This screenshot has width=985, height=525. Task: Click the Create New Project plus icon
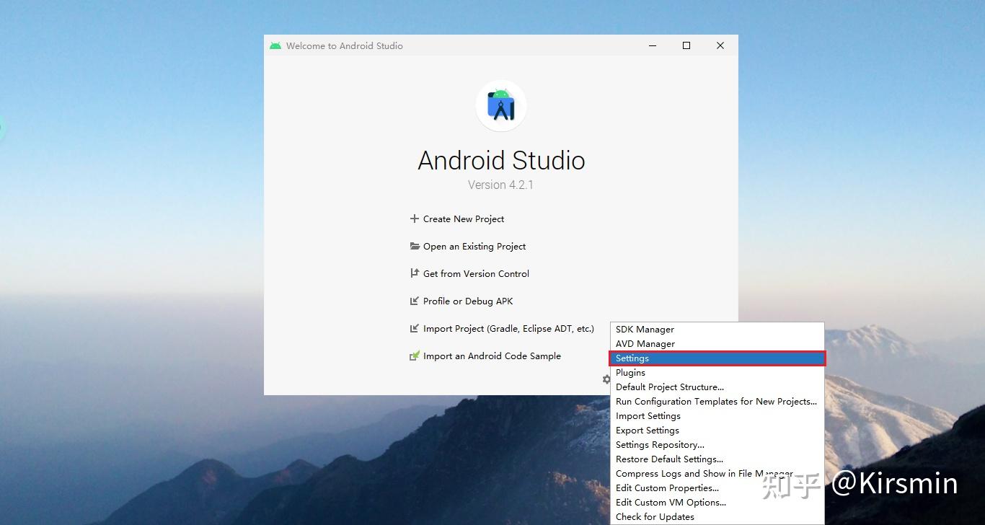point(414,219)
